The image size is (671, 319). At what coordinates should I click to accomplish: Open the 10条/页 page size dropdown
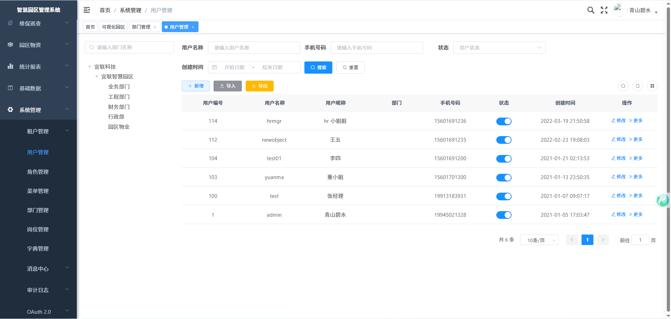pos(539,240)
